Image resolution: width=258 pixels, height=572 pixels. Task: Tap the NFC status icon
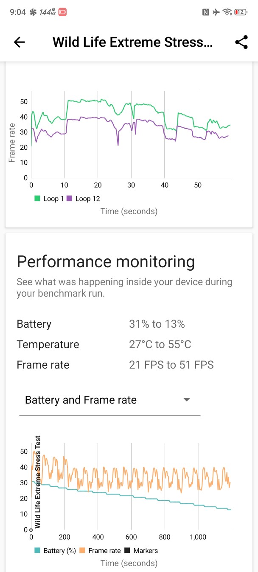tap(206, 12)
